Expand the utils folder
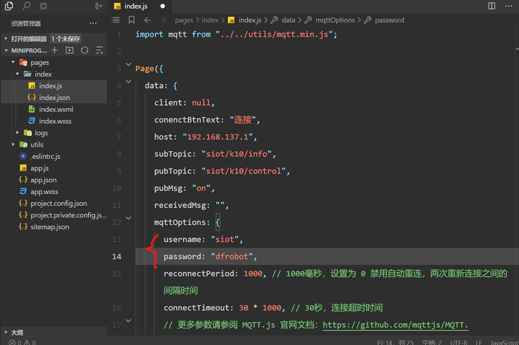This screenshot has width=519, height=345. pos(13,144)
